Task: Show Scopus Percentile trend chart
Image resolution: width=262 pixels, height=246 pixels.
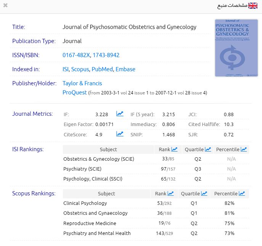Action: point(242,193)
